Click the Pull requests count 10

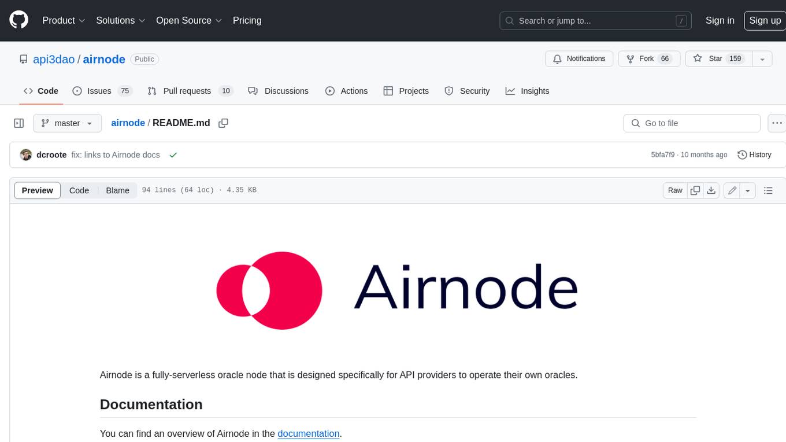[226, 91]
